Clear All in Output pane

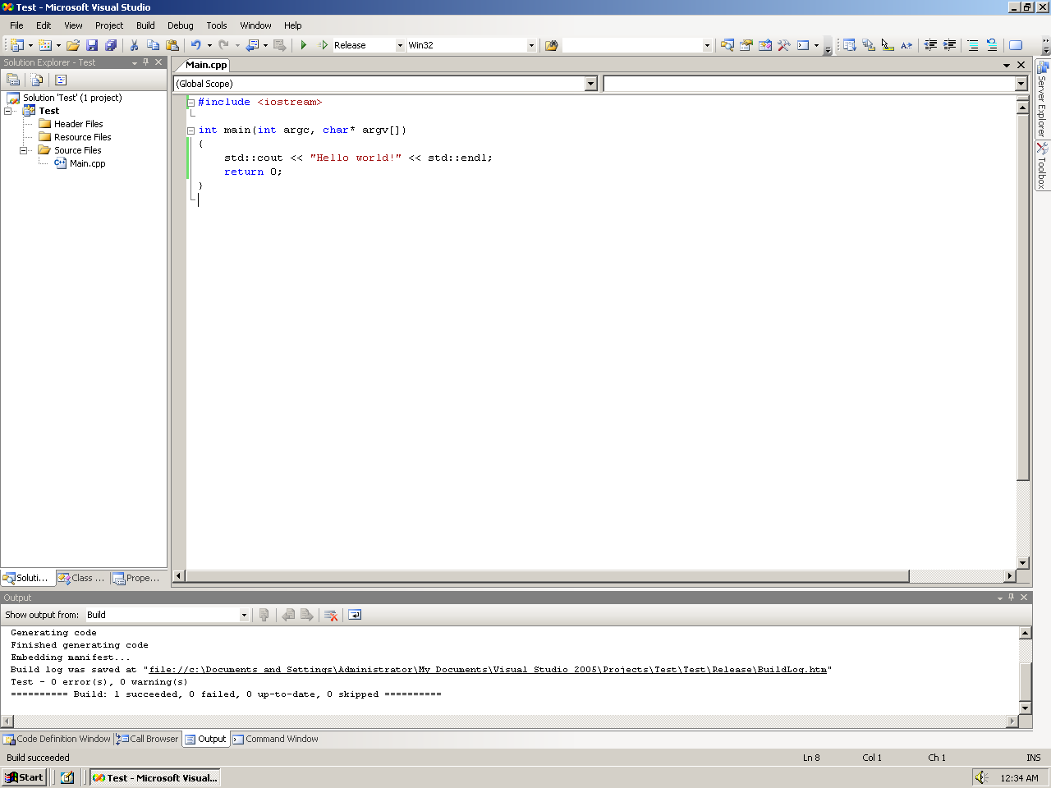pyautogui.click(x=331, y=615)
